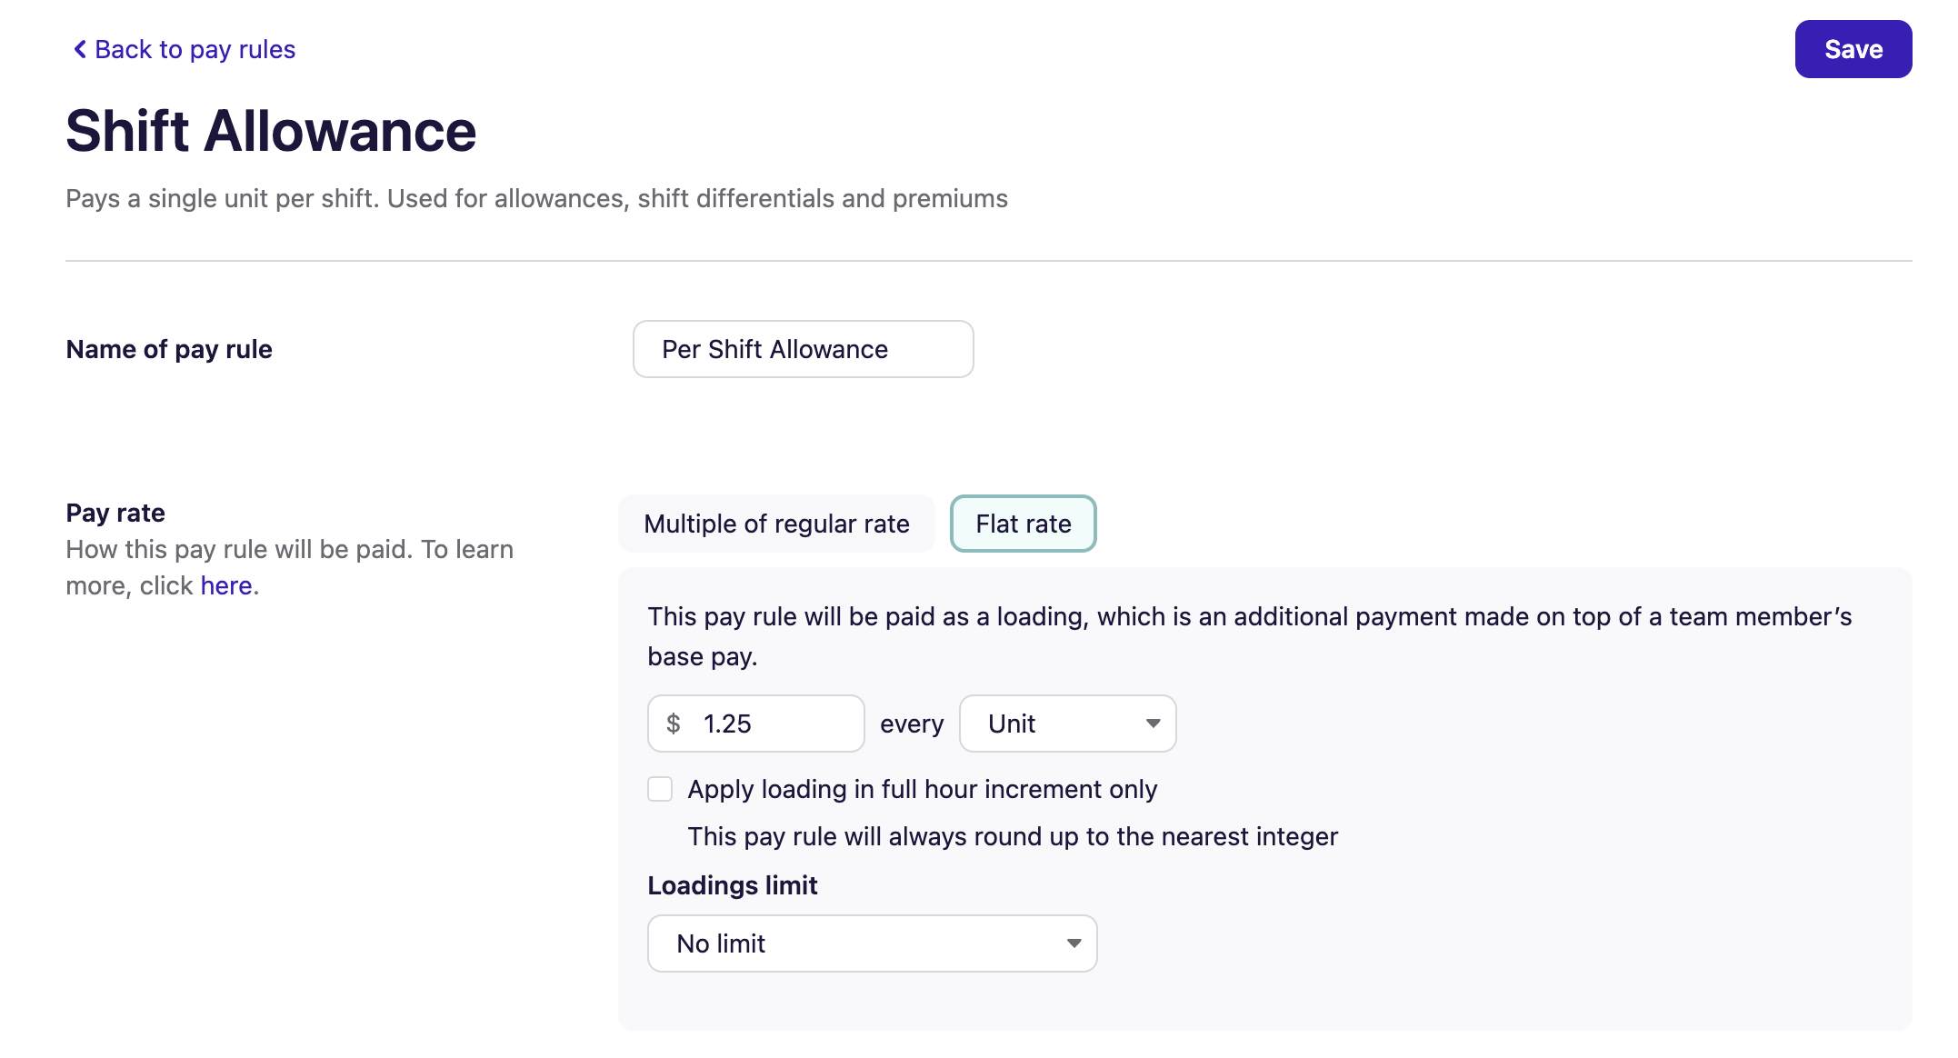Click the Back to pay rules text

pyautogui.click(x=194, y=49)
